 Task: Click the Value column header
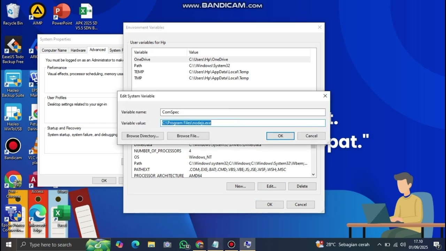(x=248, y=52)
